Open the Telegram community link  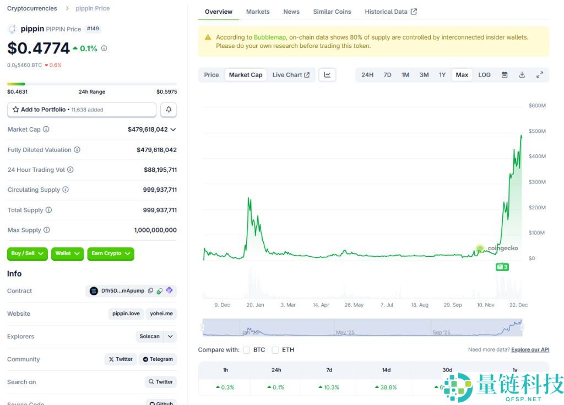click(x=158, y=359)
